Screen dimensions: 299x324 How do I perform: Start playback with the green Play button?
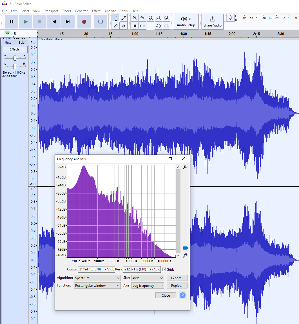pyautogui.click(x=26, y=22)
